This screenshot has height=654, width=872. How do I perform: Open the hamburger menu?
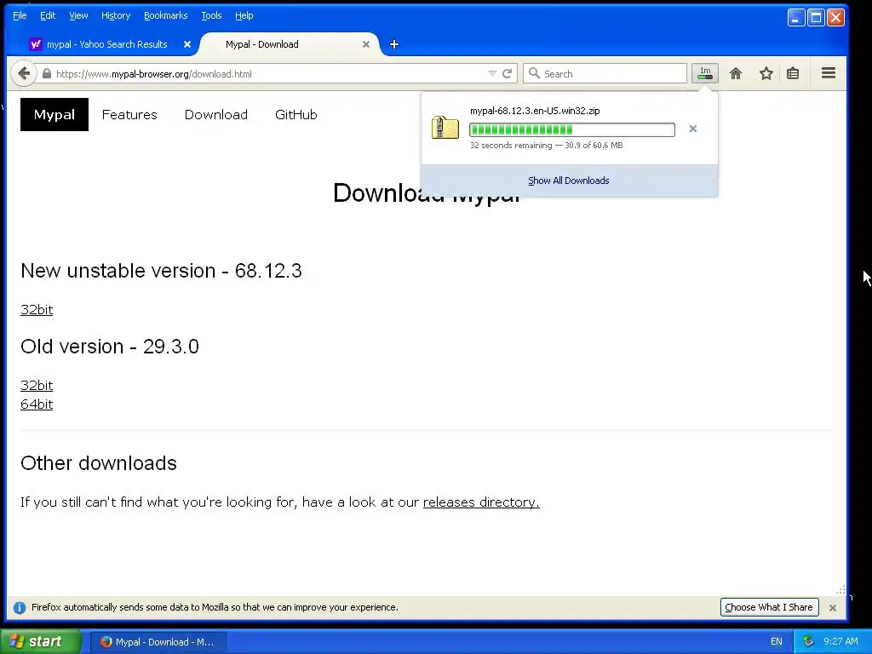(829, 73)
